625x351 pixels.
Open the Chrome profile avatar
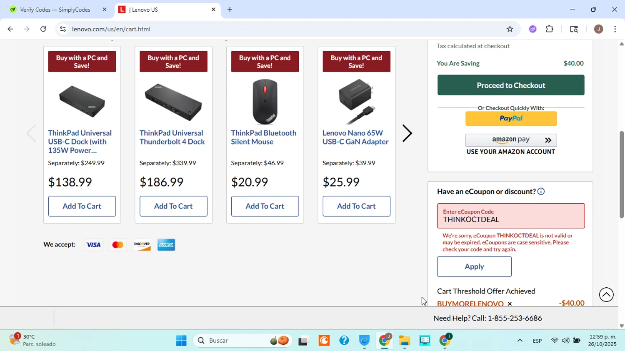[598, 29]
